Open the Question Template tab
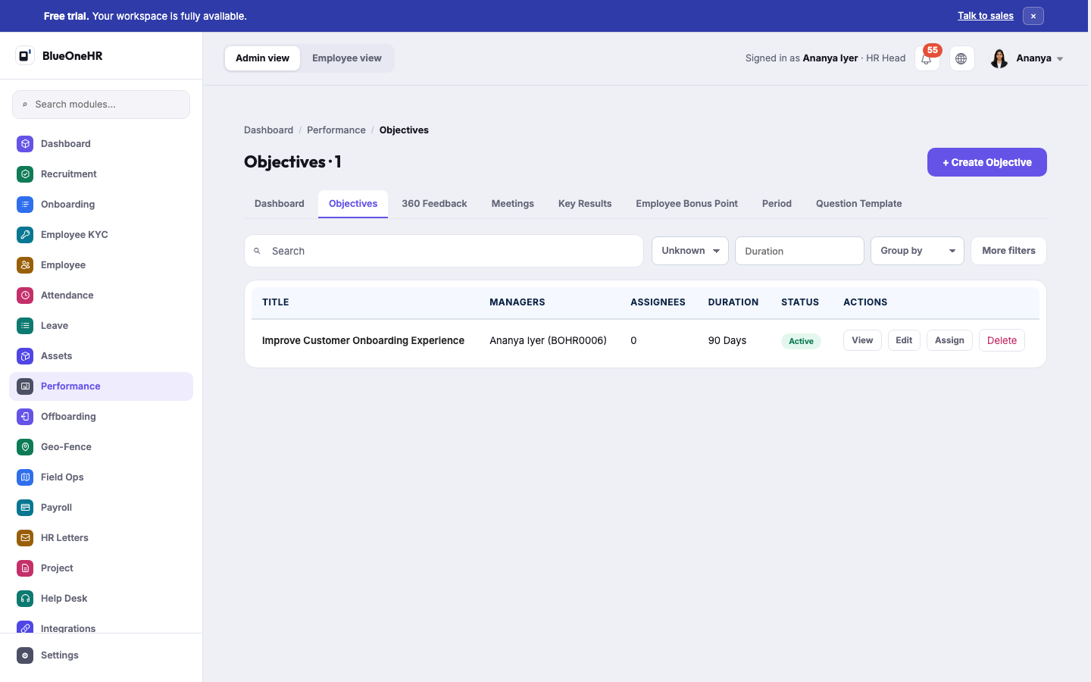This screenshot has height=682, width=1091. (x=859, y=204)
